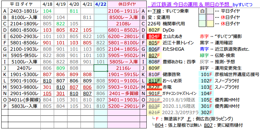
Task: Click the weekday cell 5803レ-入庫
Action: pyautogui.click(x=25, y=106)
